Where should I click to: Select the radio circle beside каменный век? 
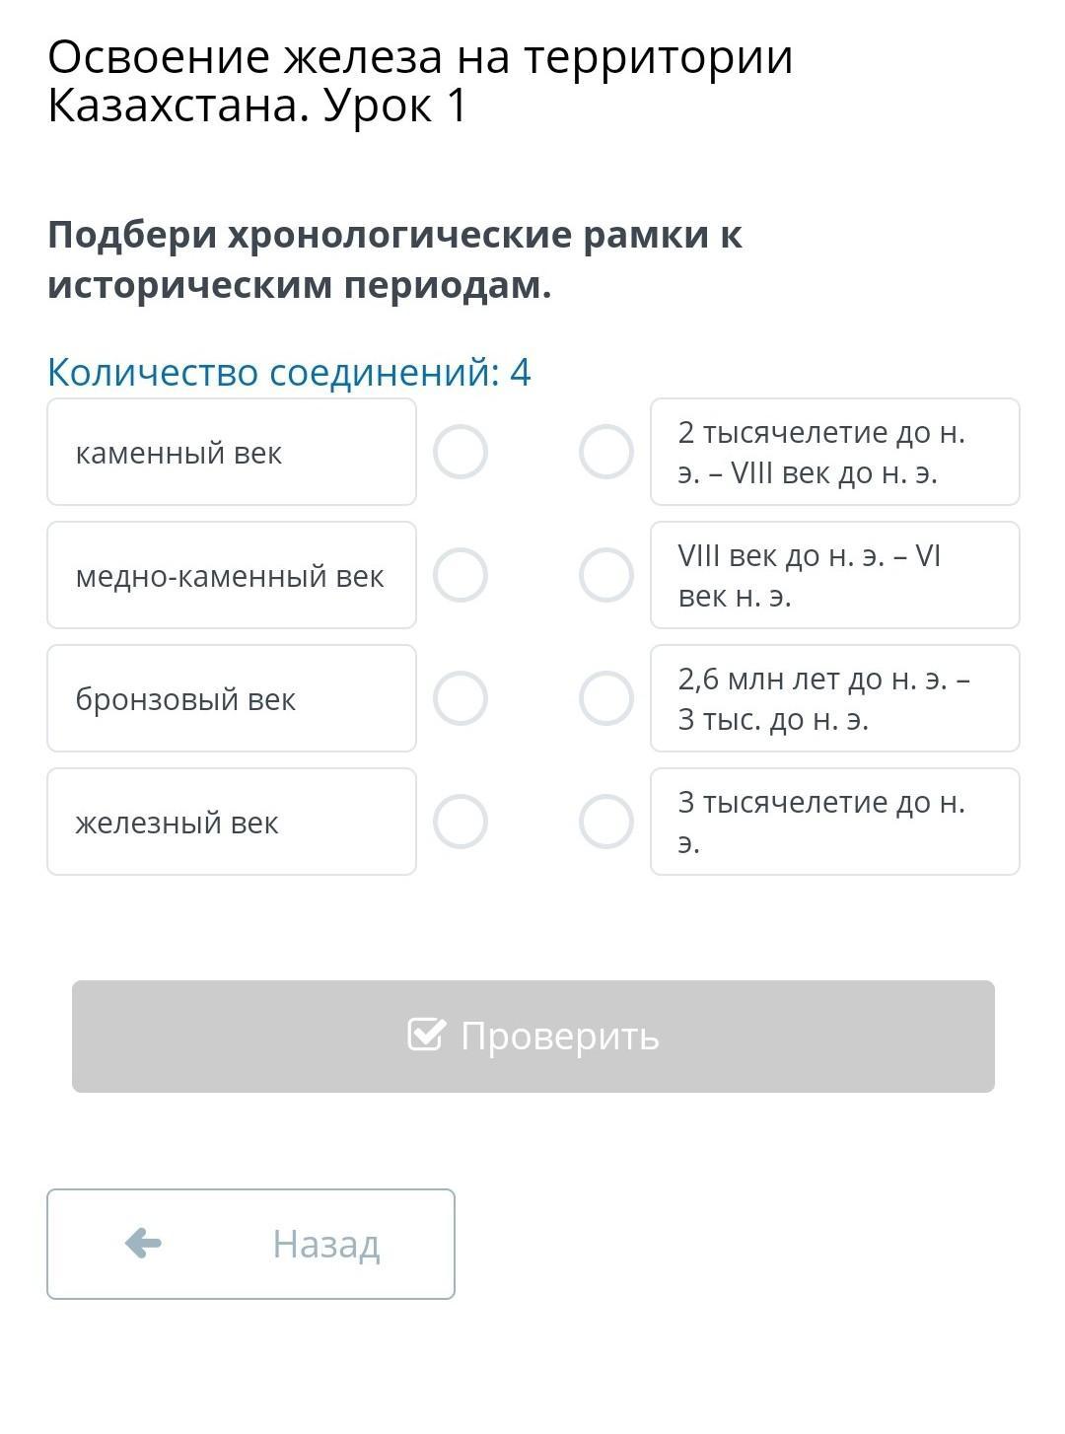(461, 453)
